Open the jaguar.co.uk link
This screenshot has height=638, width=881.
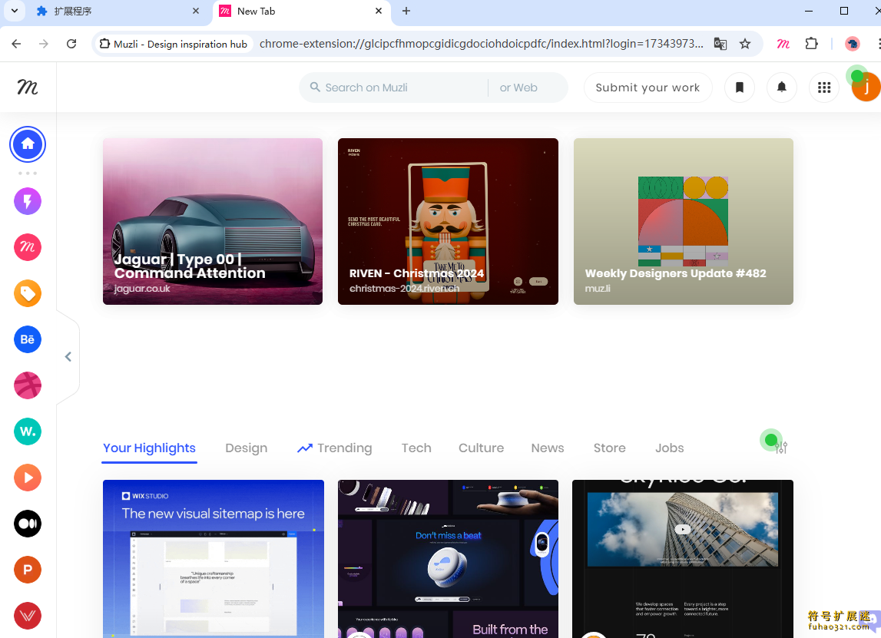(141, 288)
